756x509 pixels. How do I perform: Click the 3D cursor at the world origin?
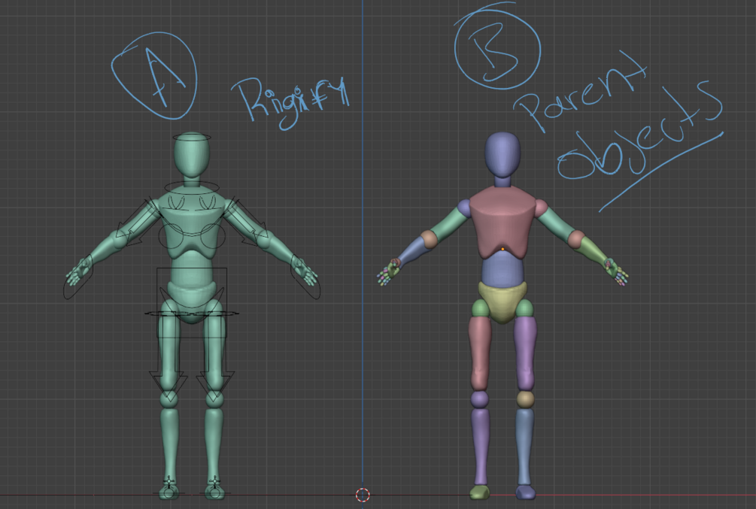click(361, 494)
